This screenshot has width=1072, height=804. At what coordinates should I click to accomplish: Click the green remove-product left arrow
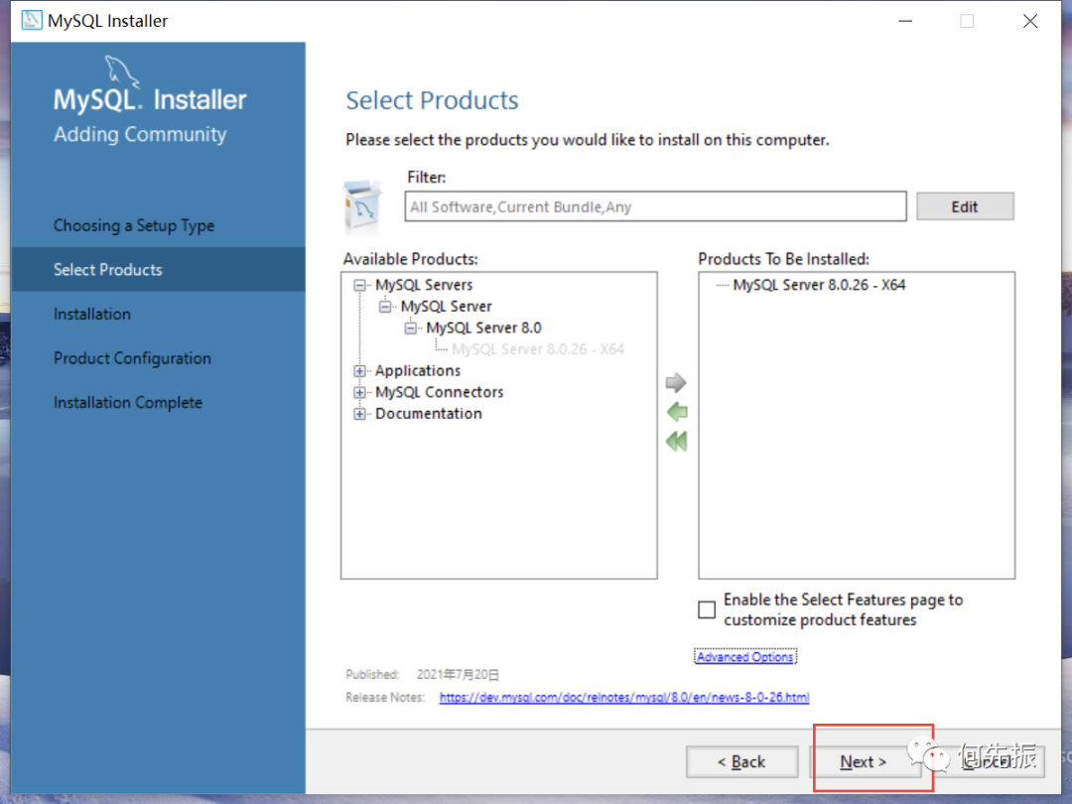(676, 412)
